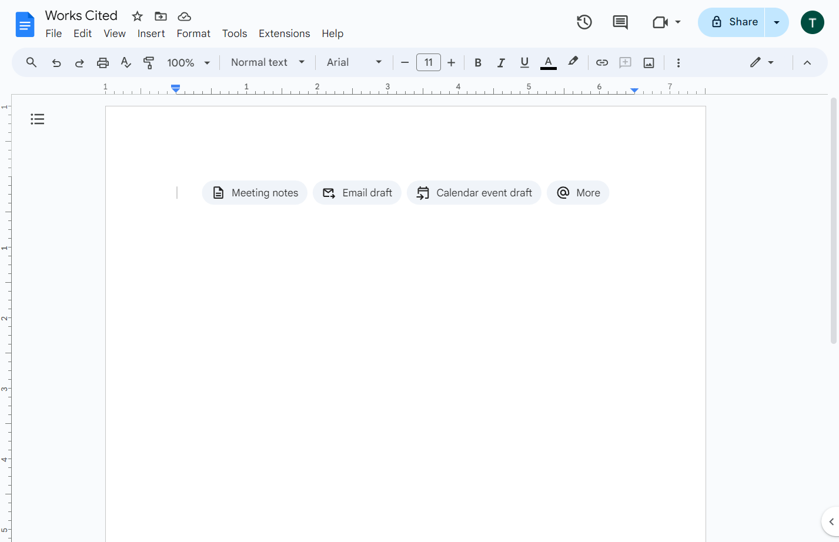839x542 pixels.
Task: Insert Meeting notes template chip
Action: click(255, 193)
